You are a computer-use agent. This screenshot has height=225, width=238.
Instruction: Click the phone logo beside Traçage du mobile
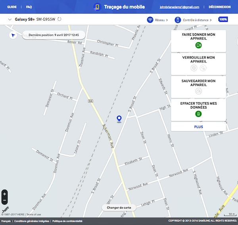point(97,7)
